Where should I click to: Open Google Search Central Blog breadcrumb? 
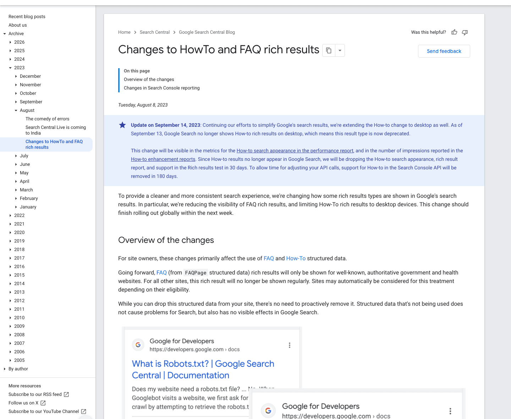click(x=207, y=32)
